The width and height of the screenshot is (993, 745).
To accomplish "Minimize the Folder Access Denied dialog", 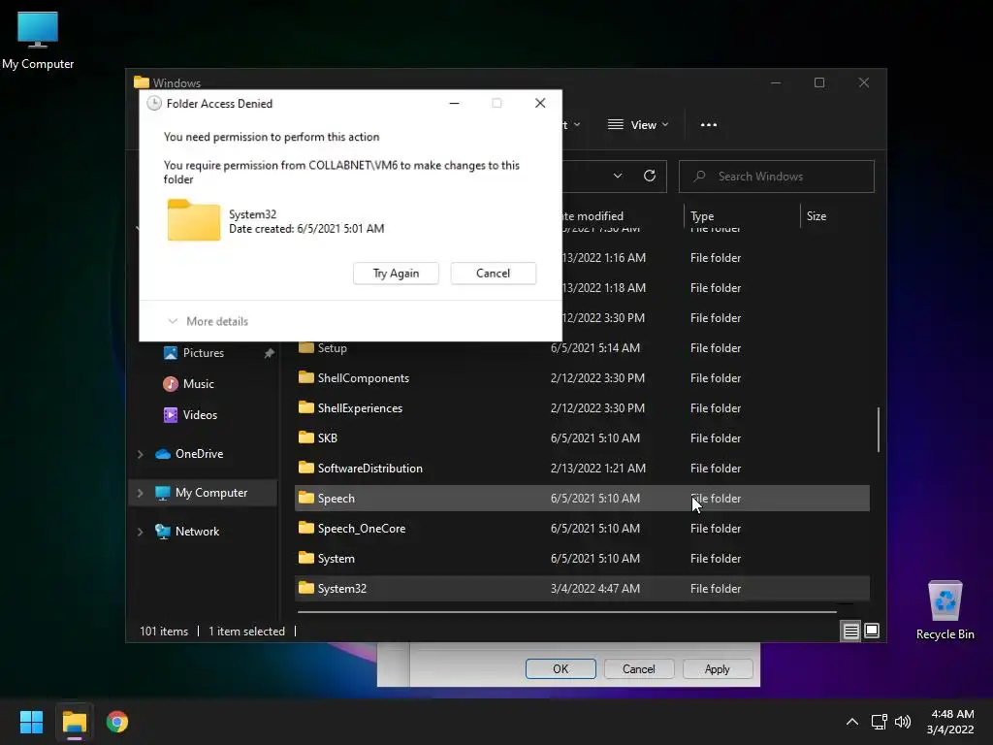I will (x=454, y=103).
